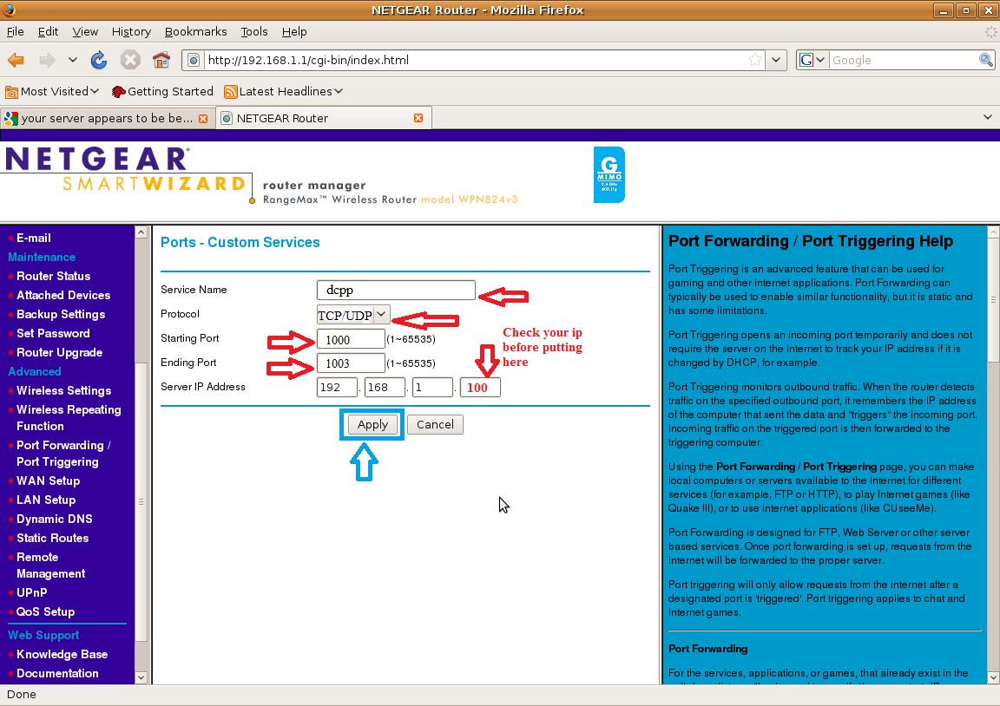Viewport: 1000px width, 706px height.
Task: Open the E-mail sidebar link
Action: point(33,238)
